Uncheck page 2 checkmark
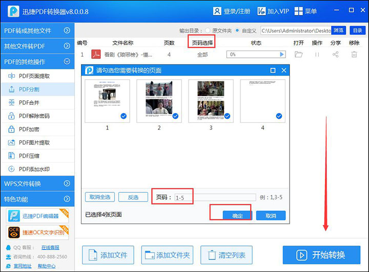 click(x=175, y=116)
